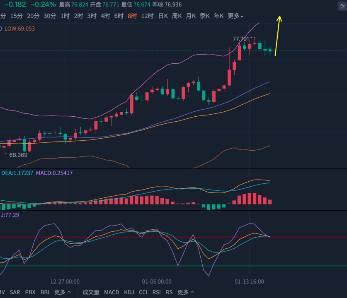Select the 20分 timeframe

coord(33,16)
